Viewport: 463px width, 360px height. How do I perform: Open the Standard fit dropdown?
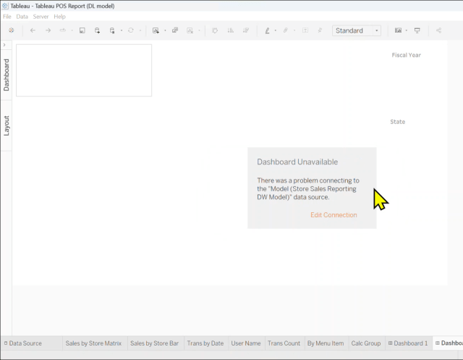click(x=357, y=30)
